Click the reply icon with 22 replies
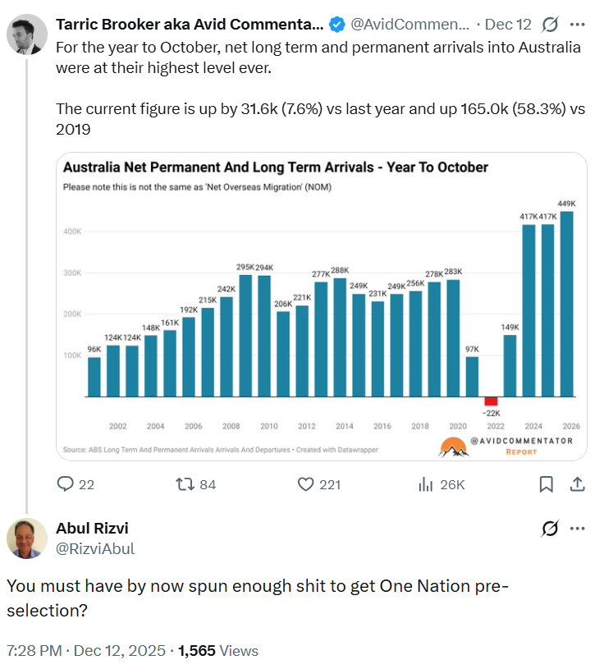 pos(66,484)
